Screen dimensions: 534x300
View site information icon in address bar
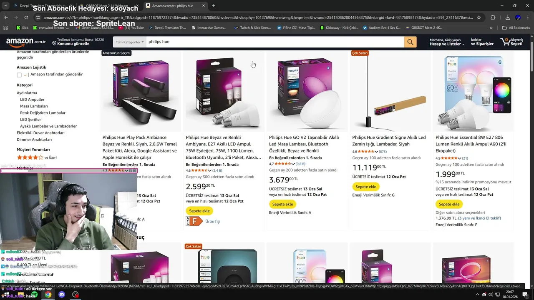coord(38,17)
